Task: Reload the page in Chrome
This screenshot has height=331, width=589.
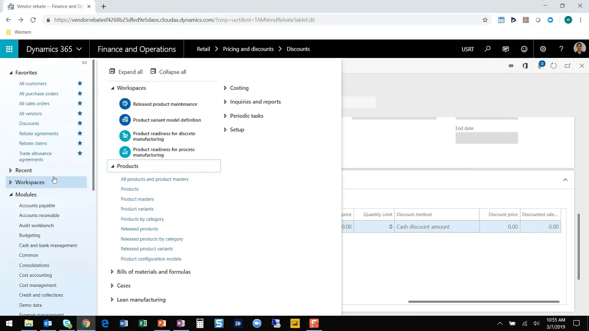Action: point(33,20)
